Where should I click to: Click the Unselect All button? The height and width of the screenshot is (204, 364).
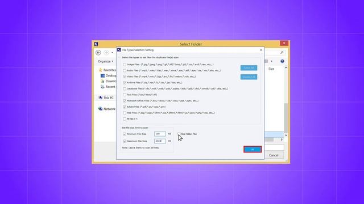(249, 77)
